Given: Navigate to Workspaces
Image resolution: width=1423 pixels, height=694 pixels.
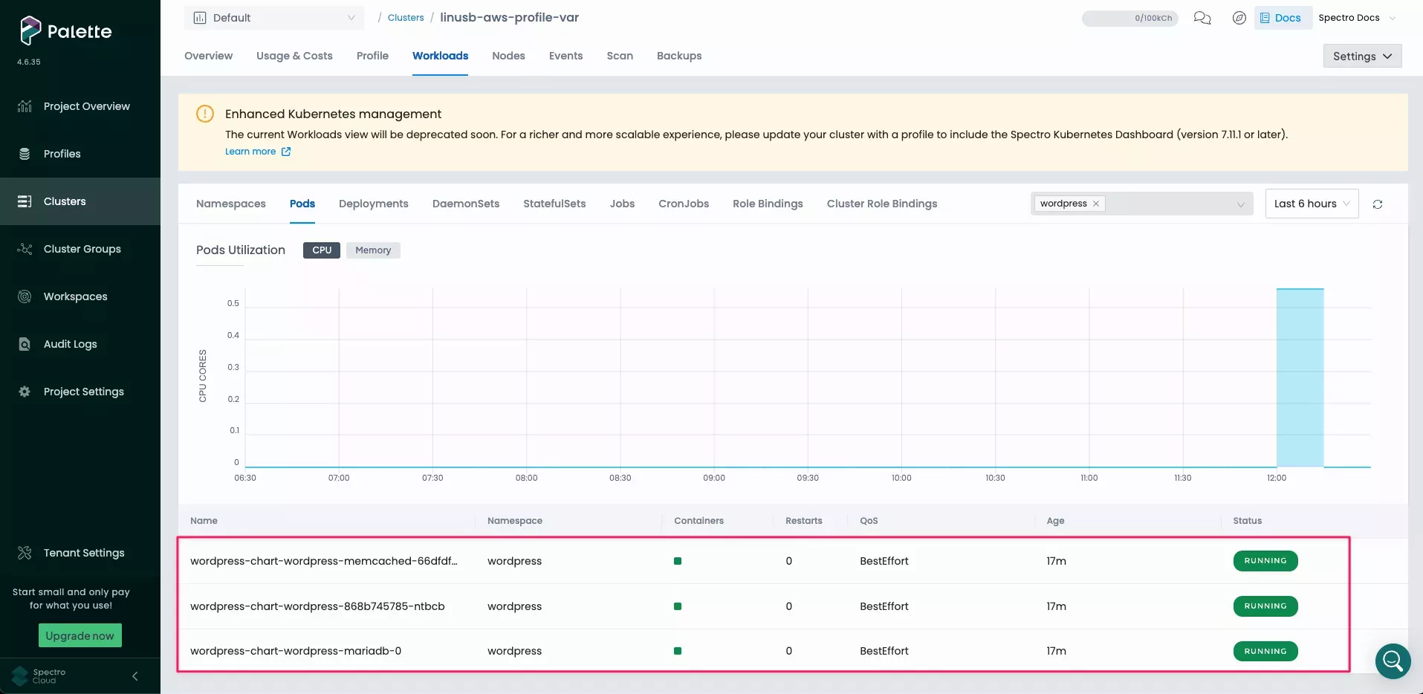Looking at the screenshot, I should 75,296.
